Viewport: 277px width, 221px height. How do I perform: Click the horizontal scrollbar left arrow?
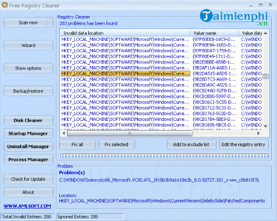pyautogui.click(x=63, y=133)
